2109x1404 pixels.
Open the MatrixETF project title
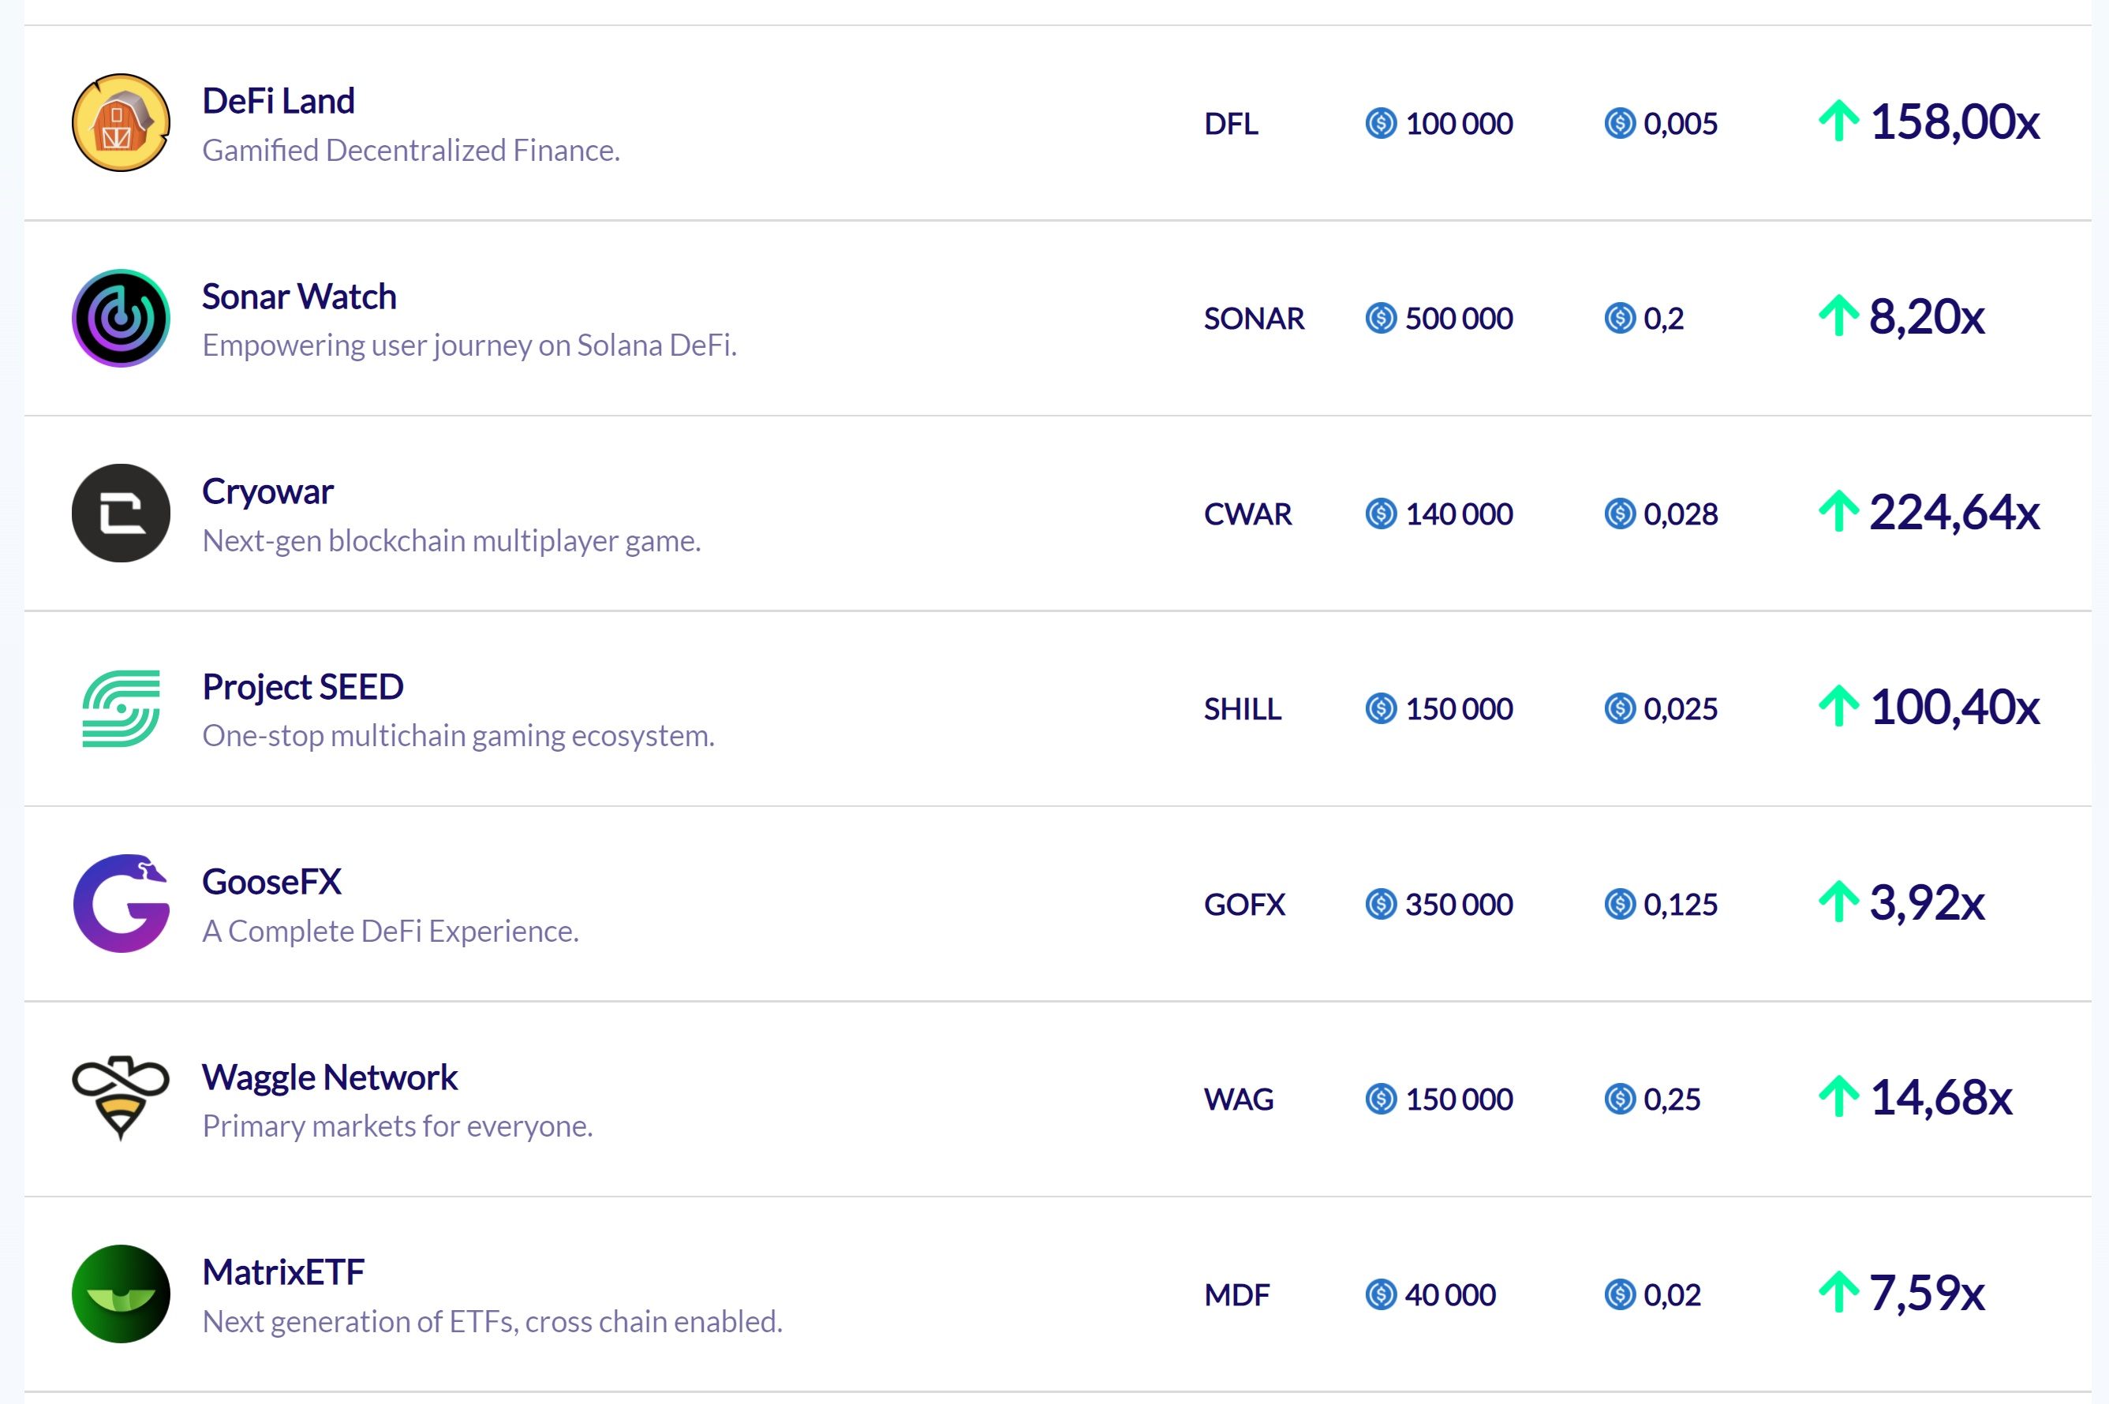pyautogui.click(x=283, y=1272)
